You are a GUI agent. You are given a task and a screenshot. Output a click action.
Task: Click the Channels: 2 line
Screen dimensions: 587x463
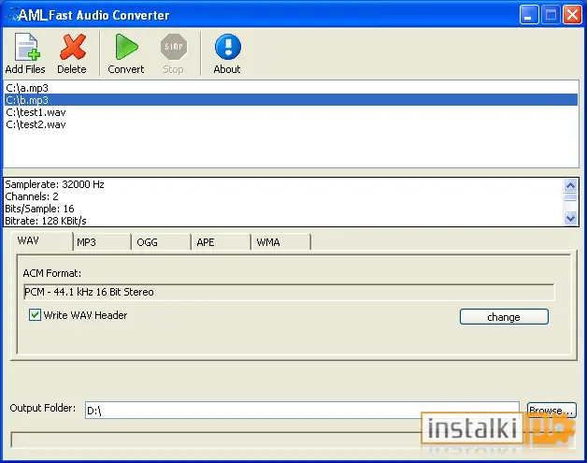click(32, 196)
